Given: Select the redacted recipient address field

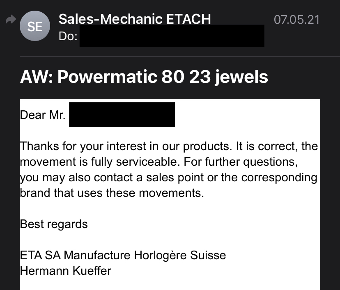Looking at the screenshot, I should pyautogui.click(x=172, y=36).
